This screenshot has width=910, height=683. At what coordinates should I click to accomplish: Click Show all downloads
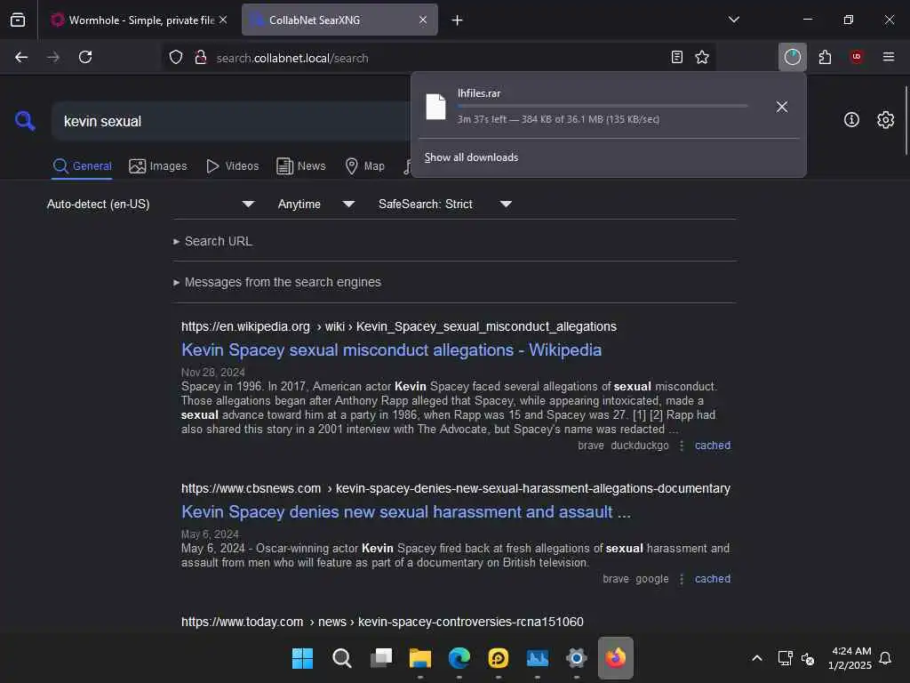coord(471,157)
